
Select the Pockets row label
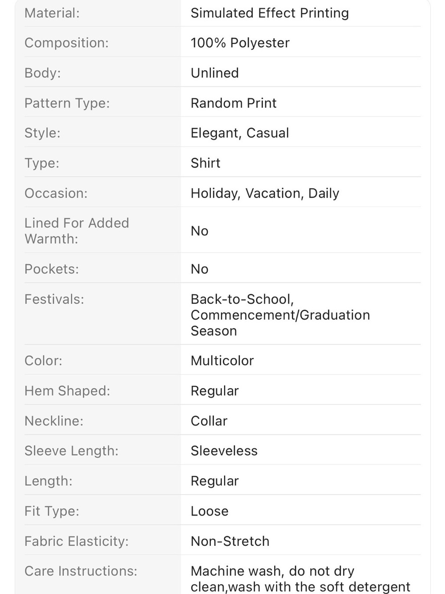tap(52, 269)
